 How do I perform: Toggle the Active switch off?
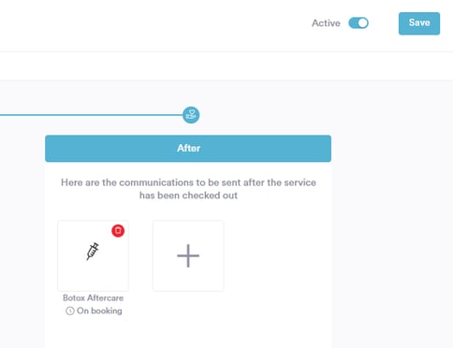click(x=358, y=22)
